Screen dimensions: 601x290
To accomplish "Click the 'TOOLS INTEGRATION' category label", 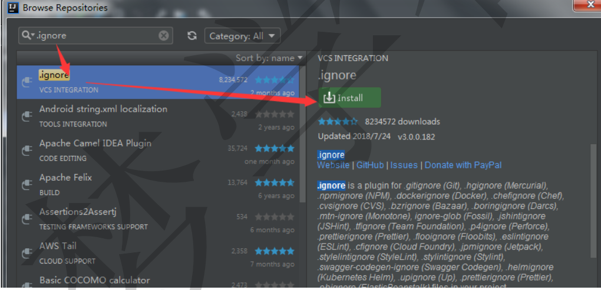I will [x=73, y=124].
